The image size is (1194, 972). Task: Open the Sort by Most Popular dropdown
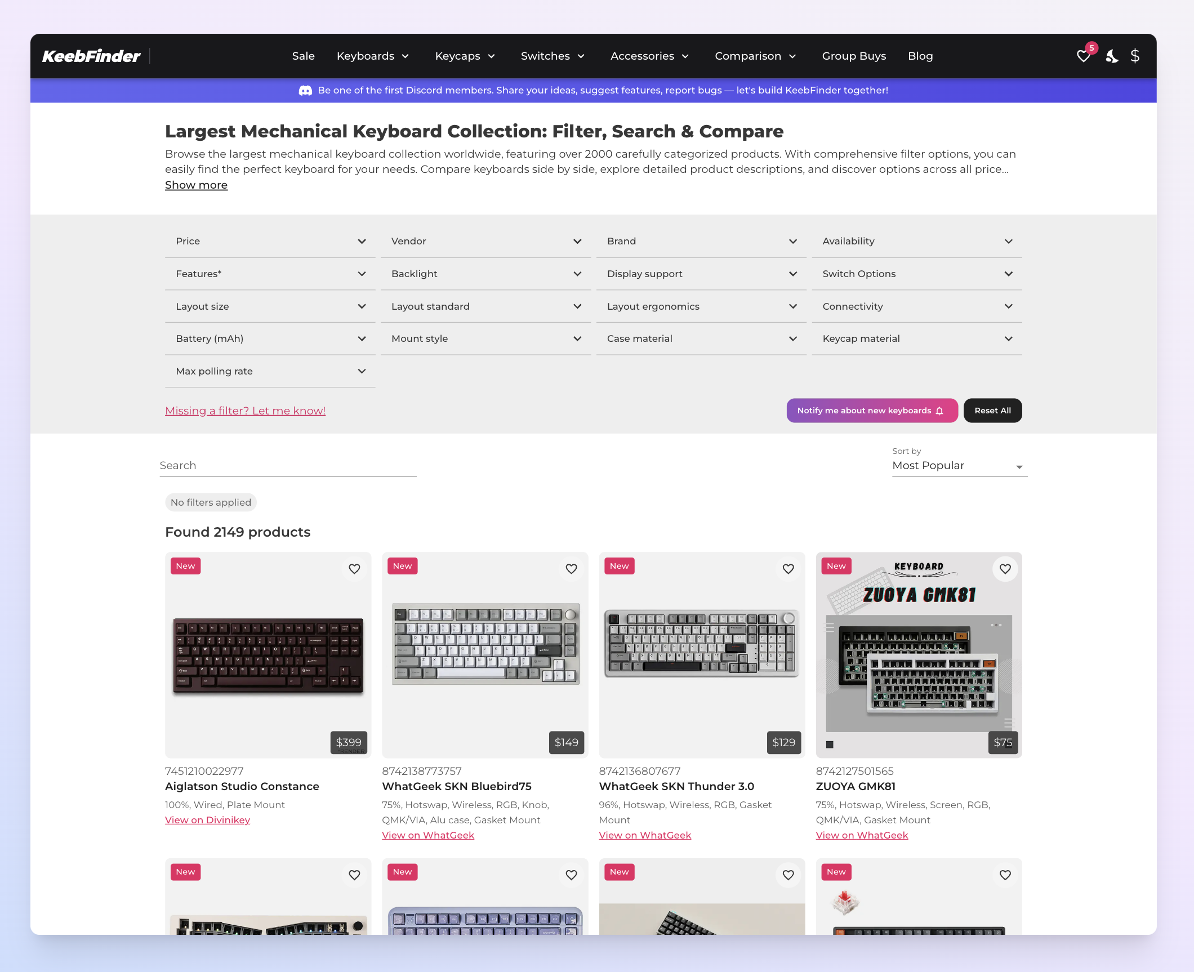960,466
